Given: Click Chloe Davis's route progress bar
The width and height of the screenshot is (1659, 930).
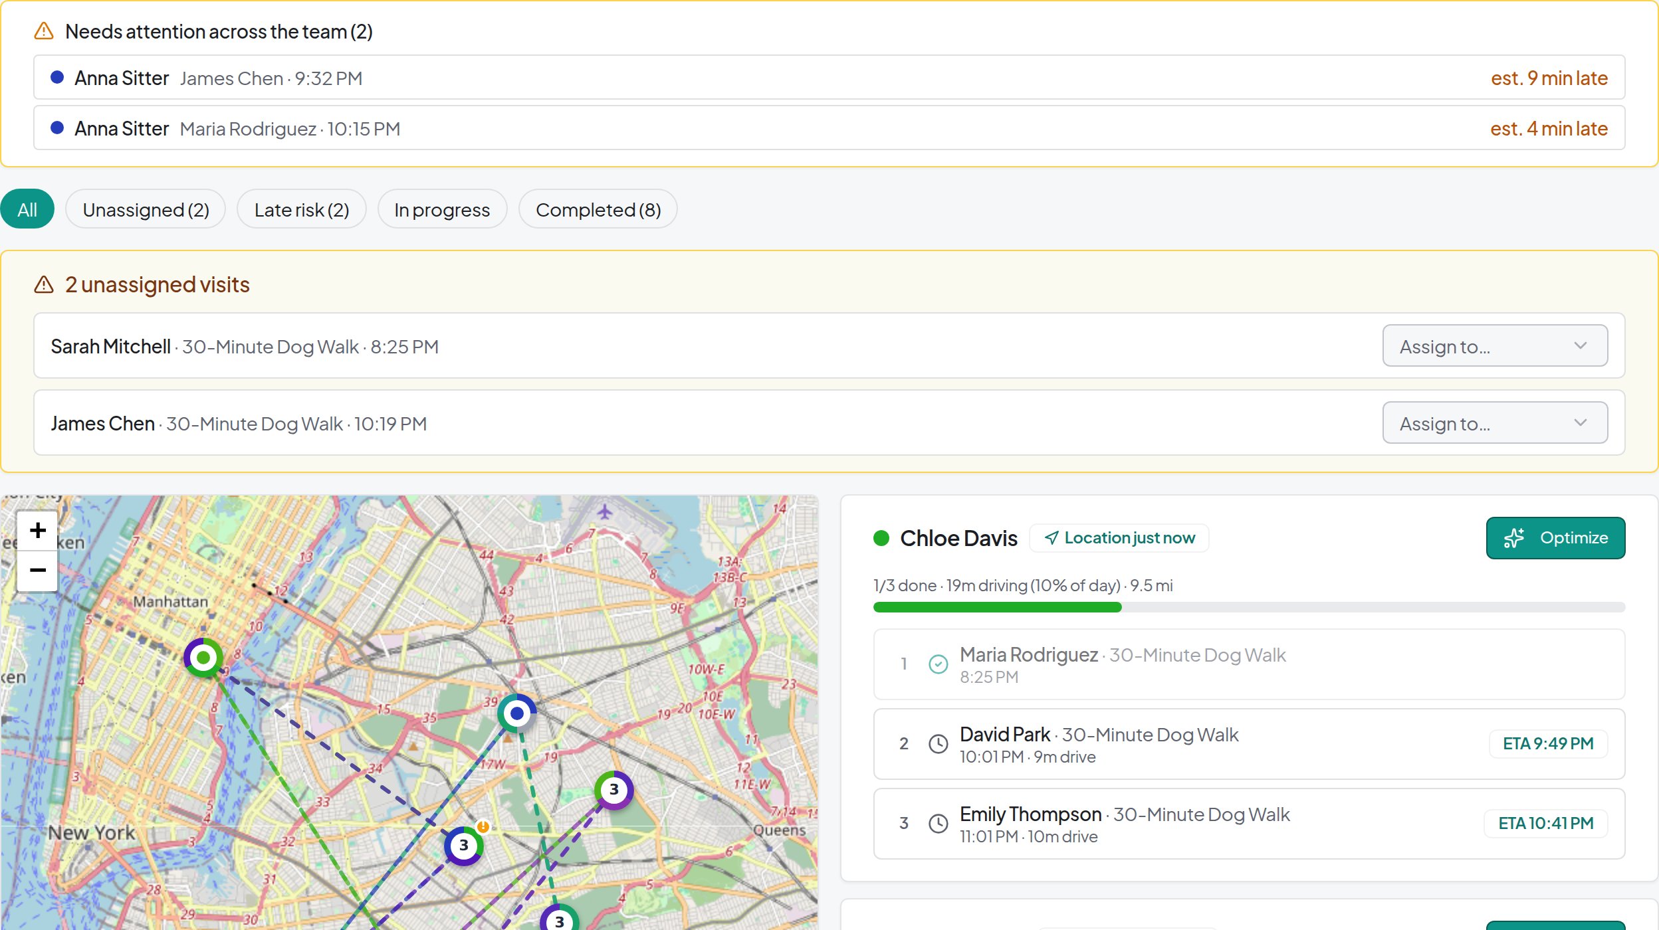Looking at the screenshot, I should [1249, 607].
